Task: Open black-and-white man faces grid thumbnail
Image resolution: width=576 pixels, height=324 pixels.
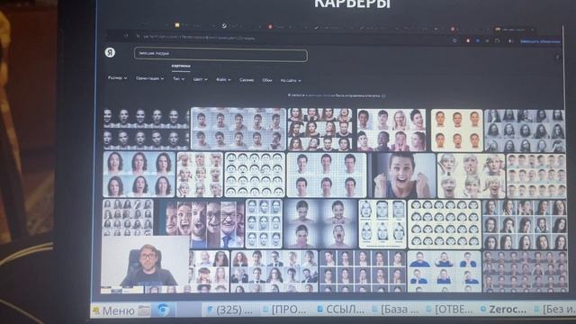Action: (x=146, y=128)
